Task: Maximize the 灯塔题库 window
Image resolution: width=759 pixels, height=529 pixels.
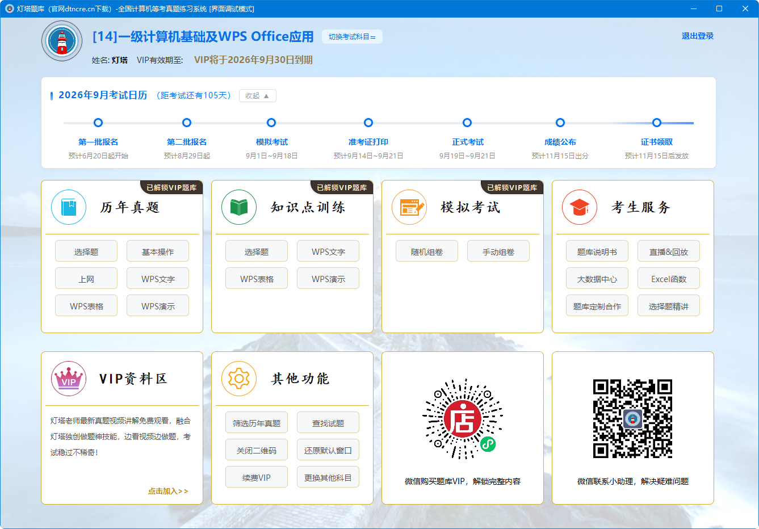Action: (719, 9)
